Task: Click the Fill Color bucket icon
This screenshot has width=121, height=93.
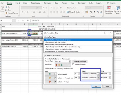Action: tap(40, 12)
